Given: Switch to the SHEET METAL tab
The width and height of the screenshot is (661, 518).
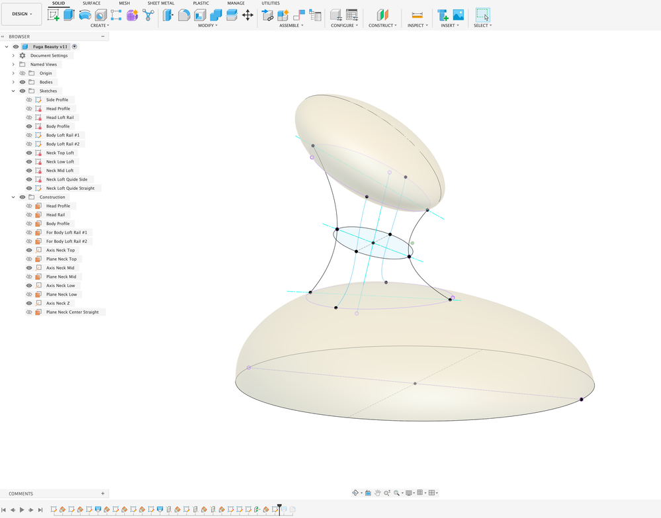Looking at the screenshot, I should (161, 3).
